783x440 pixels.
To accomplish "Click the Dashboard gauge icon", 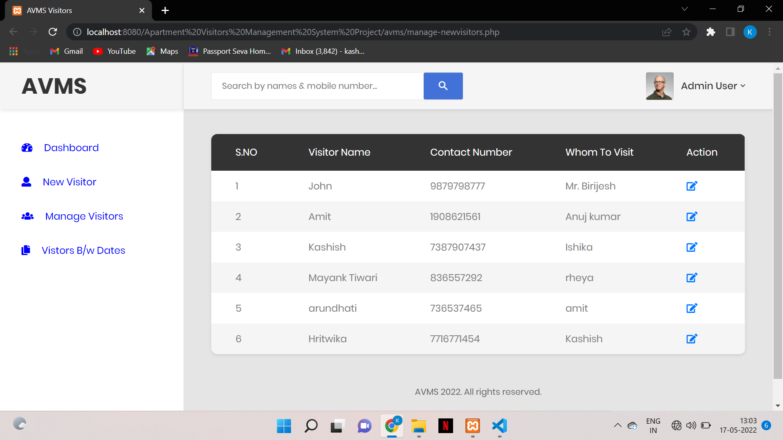I will click(27, 148).
